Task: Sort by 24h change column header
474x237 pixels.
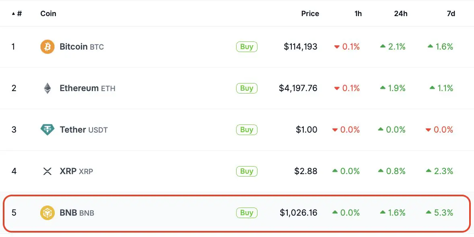Action: click(400, 14)
